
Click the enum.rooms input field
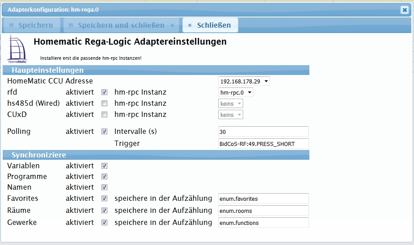(x=263, y=211)
